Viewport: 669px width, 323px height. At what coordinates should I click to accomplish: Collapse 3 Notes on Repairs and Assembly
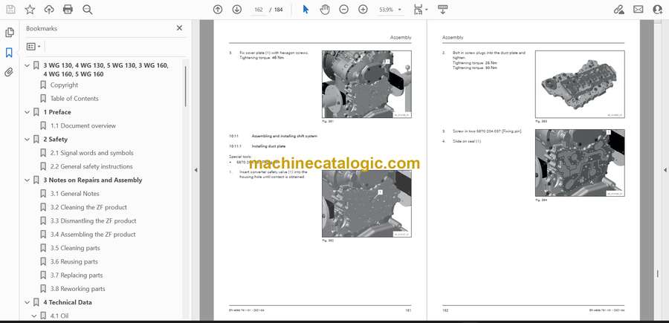(28, 180)
